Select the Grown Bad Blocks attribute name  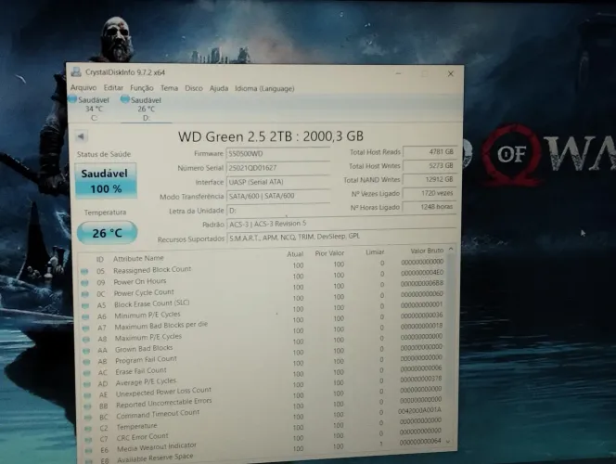[x=144, y=349]
